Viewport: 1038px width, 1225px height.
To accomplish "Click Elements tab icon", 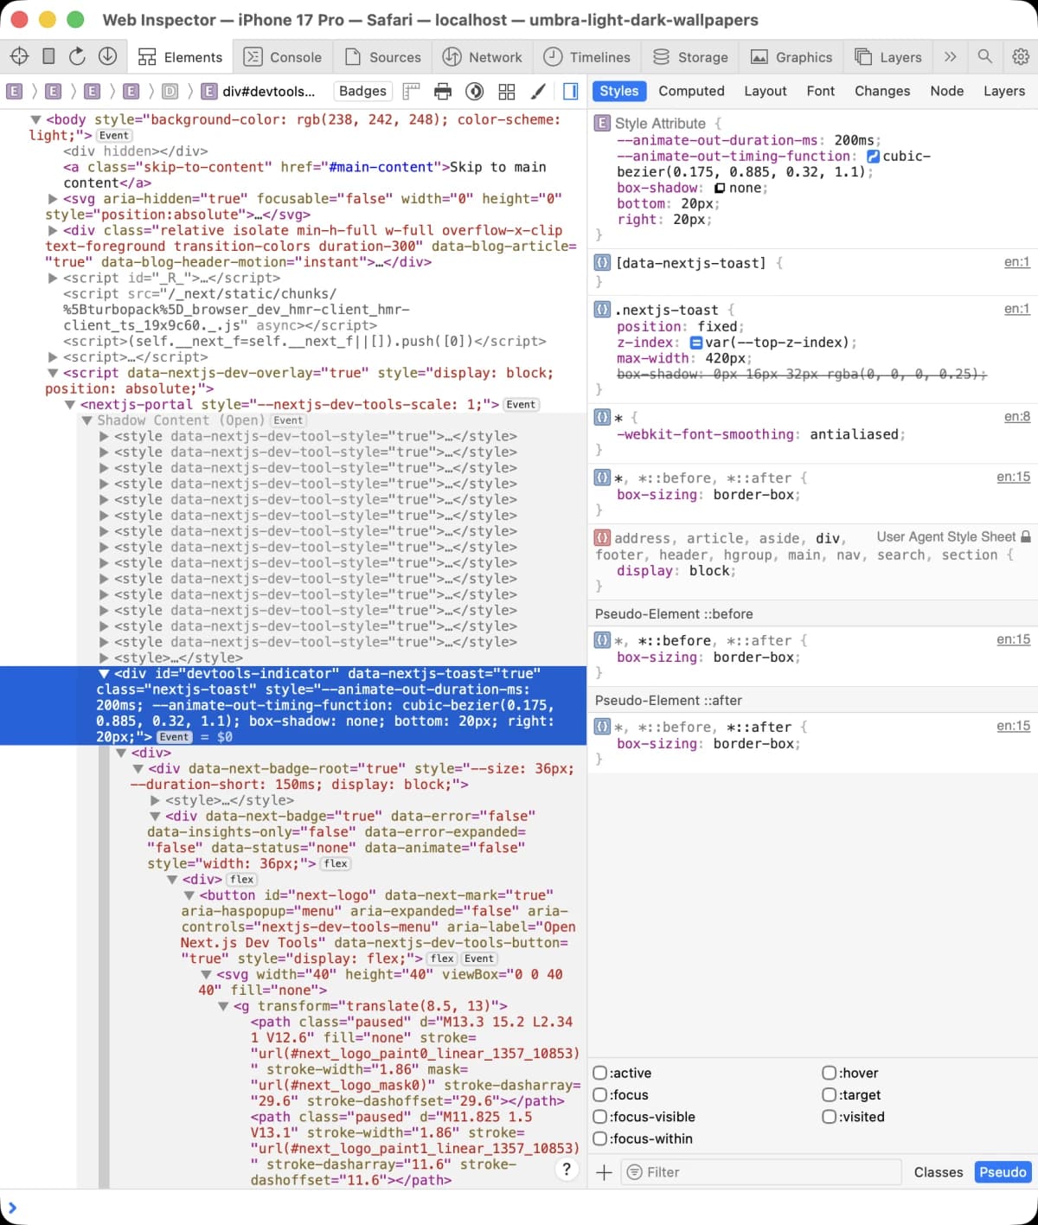I will point(147,57).
